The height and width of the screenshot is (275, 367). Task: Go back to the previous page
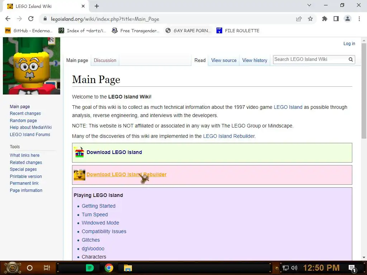8,19
